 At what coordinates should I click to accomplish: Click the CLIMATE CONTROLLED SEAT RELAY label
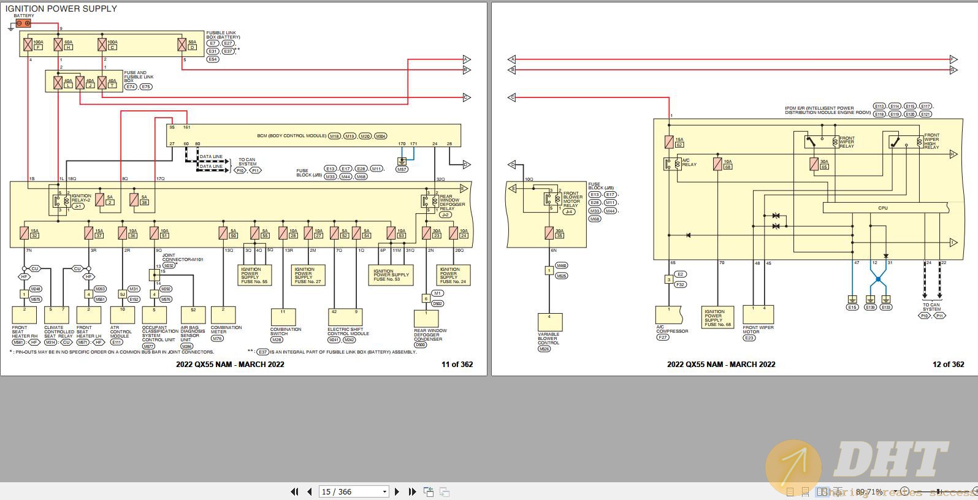pyautogui.click(x=59, y=332)
